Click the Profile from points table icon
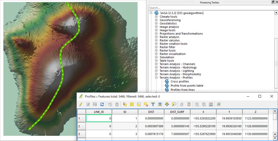This screenshot has width=278, height=141. pyautogui.click(x=167, y=86)
